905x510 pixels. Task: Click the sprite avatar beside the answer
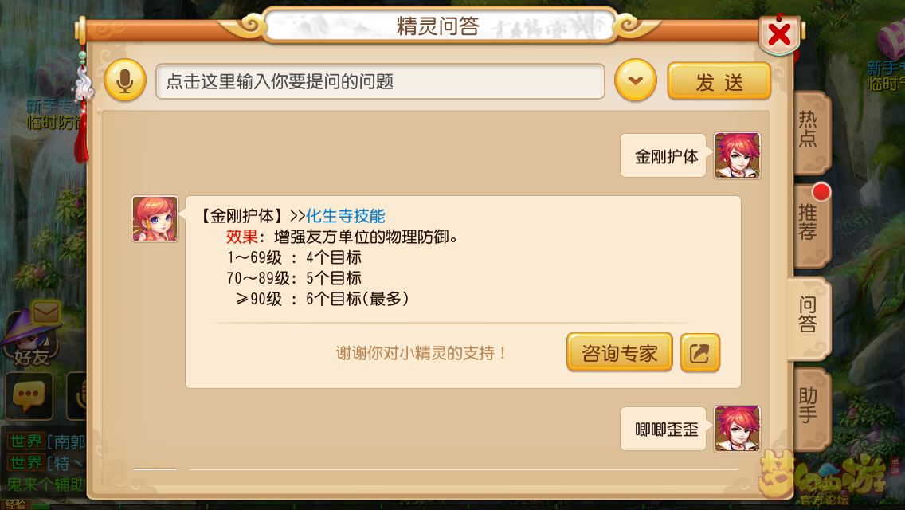[x=155, y=218]
